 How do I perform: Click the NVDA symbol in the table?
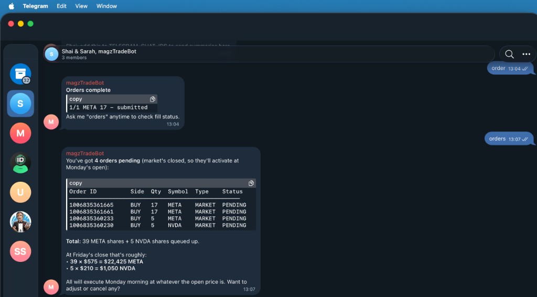tap(175, 225)
